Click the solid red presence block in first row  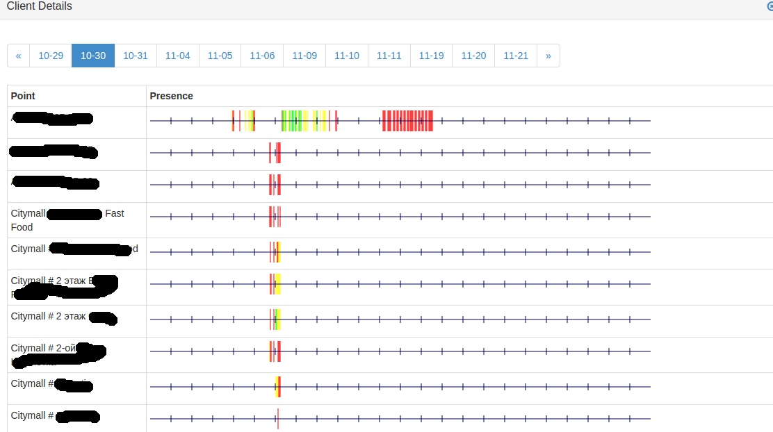point(407,121)
